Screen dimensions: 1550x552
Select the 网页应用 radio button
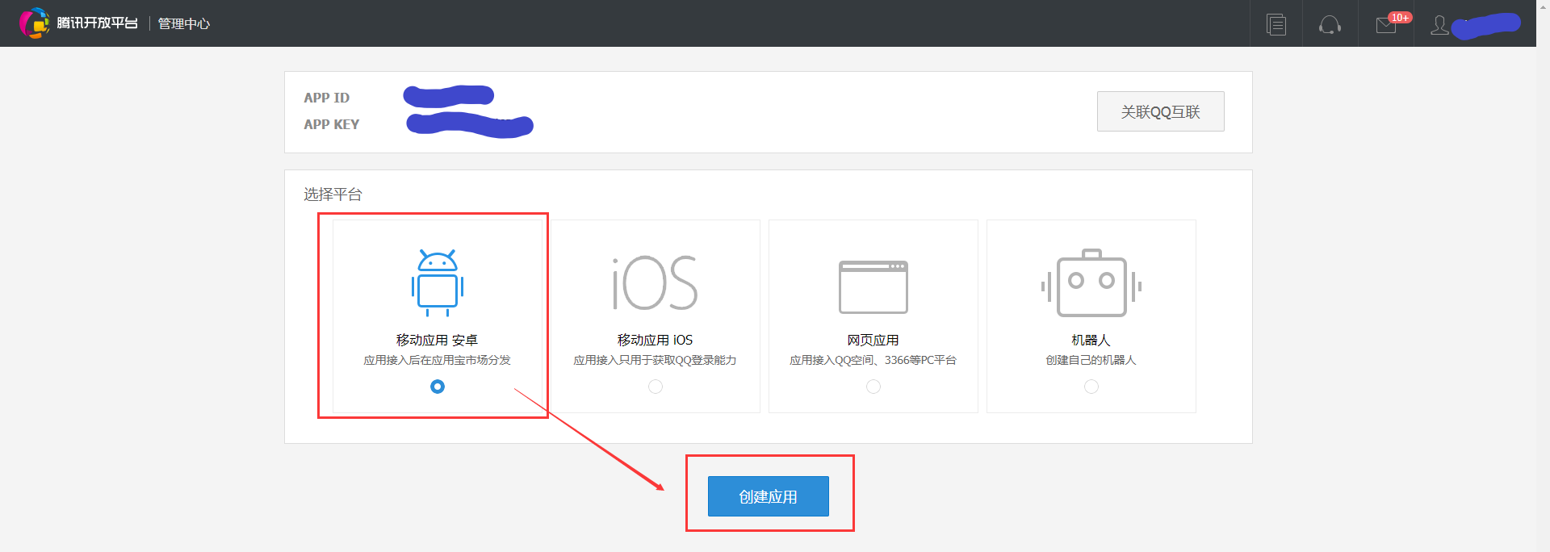(873, 387)
